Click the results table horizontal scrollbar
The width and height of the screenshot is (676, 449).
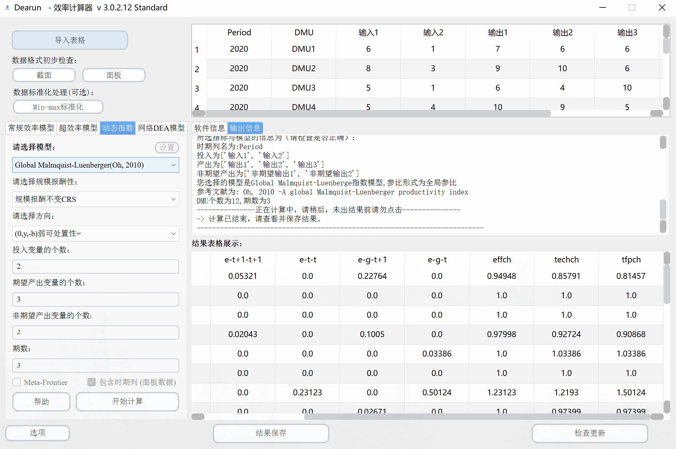(477, 417)
